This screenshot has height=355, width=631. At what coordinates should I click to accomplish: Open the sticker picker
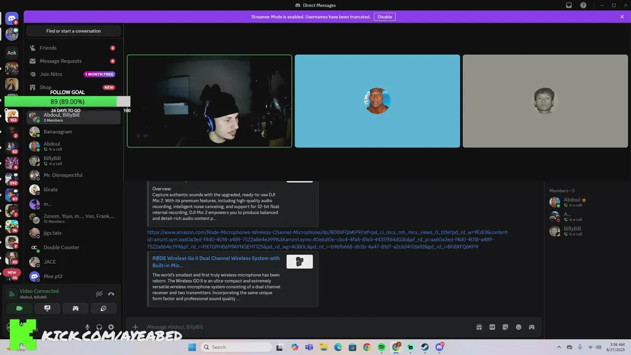pyautogui.click(x=505, y=327)
